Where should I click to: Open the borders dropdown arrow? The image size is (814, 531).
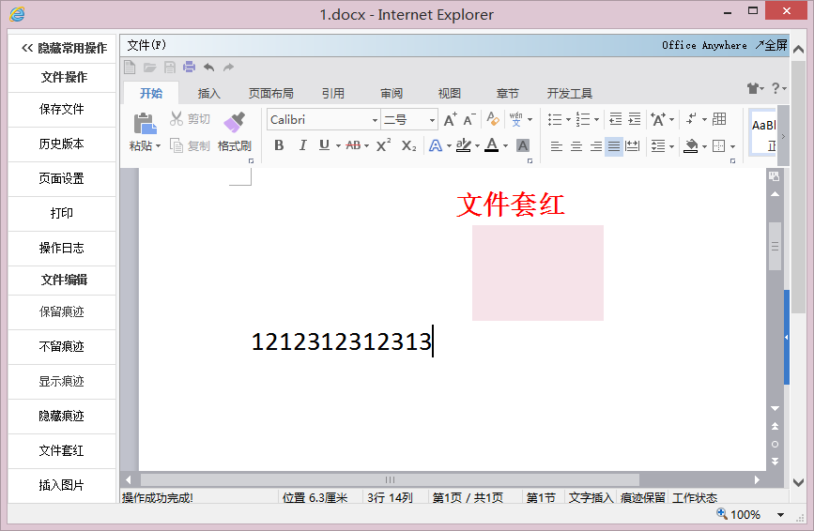732,146
